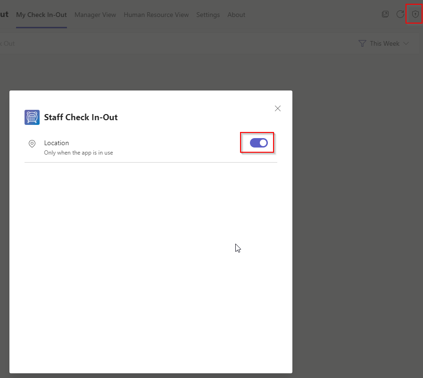423x378 pixels.
Task: Go to the Settings tab
Action: point(208,15)
